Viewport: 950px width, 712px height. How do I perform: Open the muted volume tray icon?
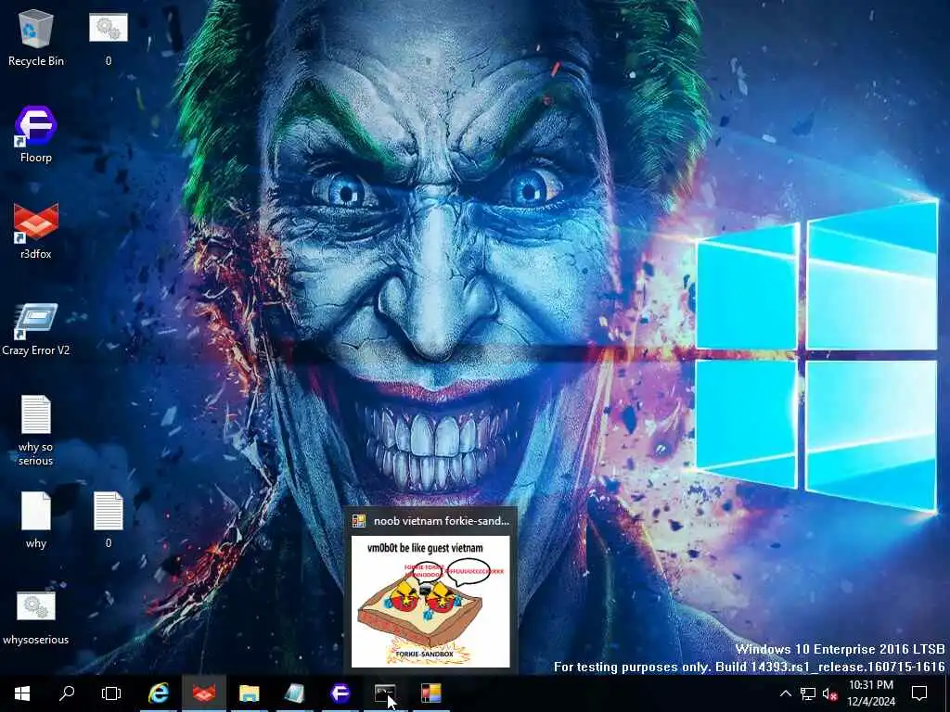(830, 693)
